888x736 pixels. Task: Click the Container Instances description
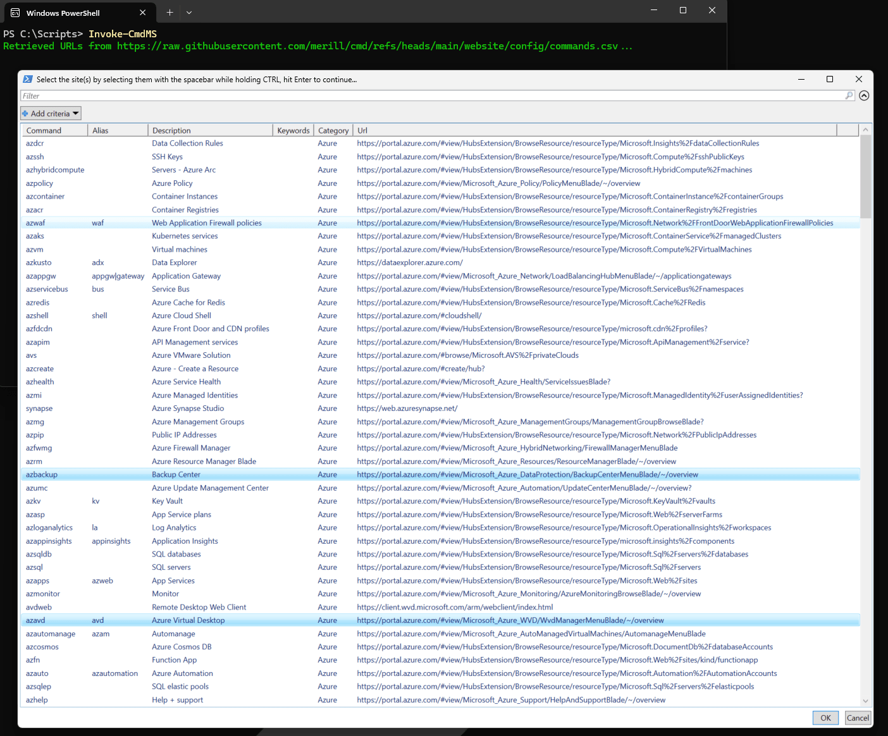click(185, 197)
